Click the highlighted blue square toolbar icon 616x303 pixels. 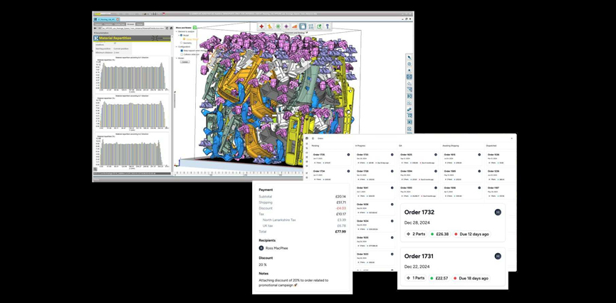(x=303, y=26)
